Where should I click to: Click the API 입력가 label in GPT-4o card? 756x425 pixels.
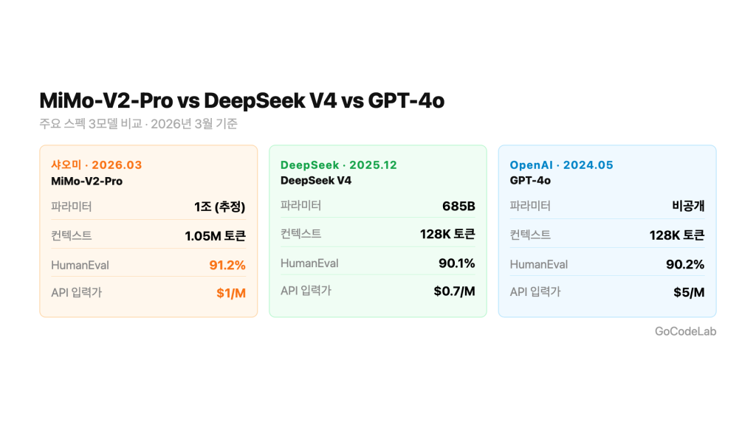535,292
